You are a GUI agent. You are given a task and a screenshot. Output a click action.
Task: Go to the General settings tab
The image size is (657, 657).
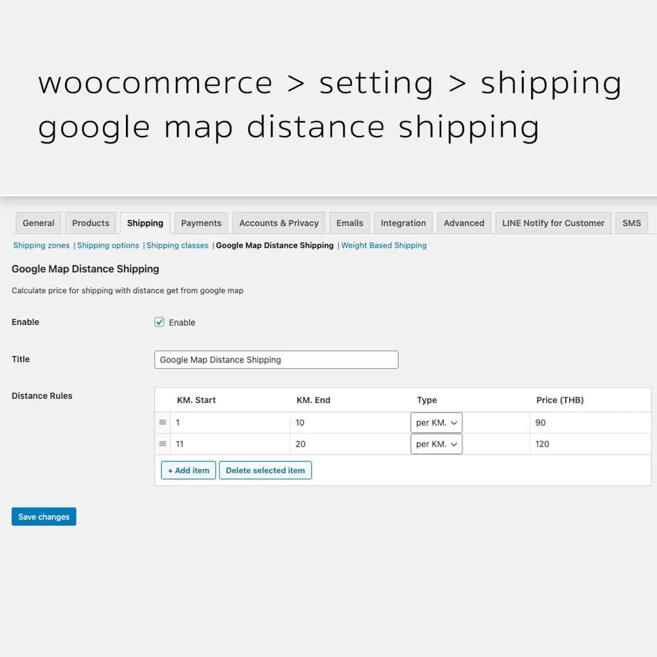(x=38, y=223)
